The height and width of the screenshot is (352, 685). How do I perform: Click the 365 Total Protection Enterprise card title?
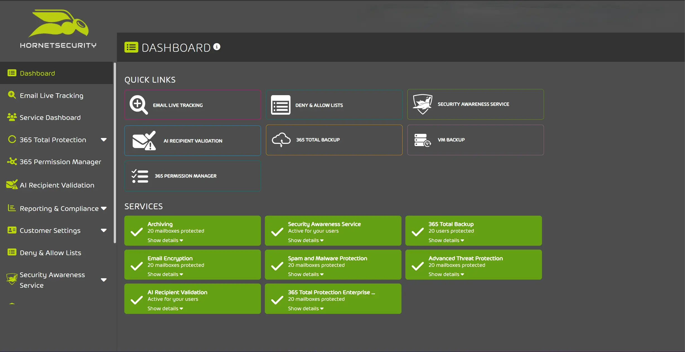(x=331, y=292)
